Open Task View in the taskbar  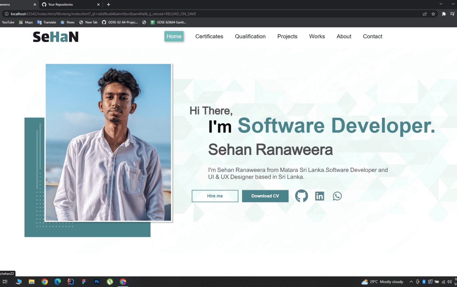click(x=5, y=282)
